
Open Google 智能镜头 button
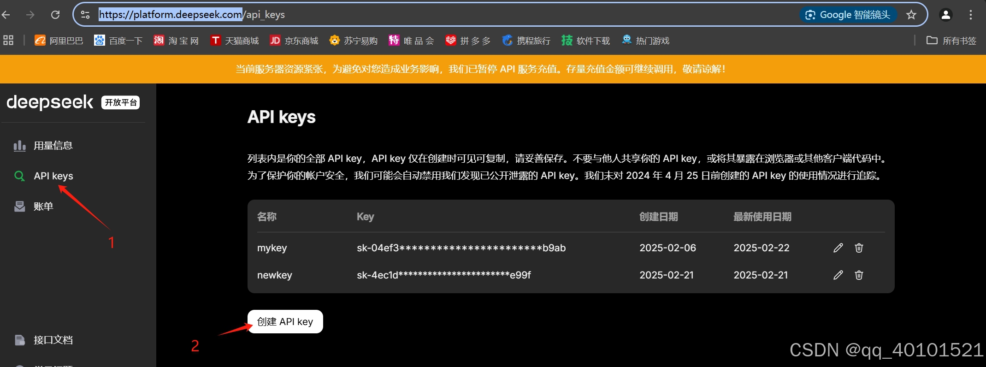click(848, 15)
